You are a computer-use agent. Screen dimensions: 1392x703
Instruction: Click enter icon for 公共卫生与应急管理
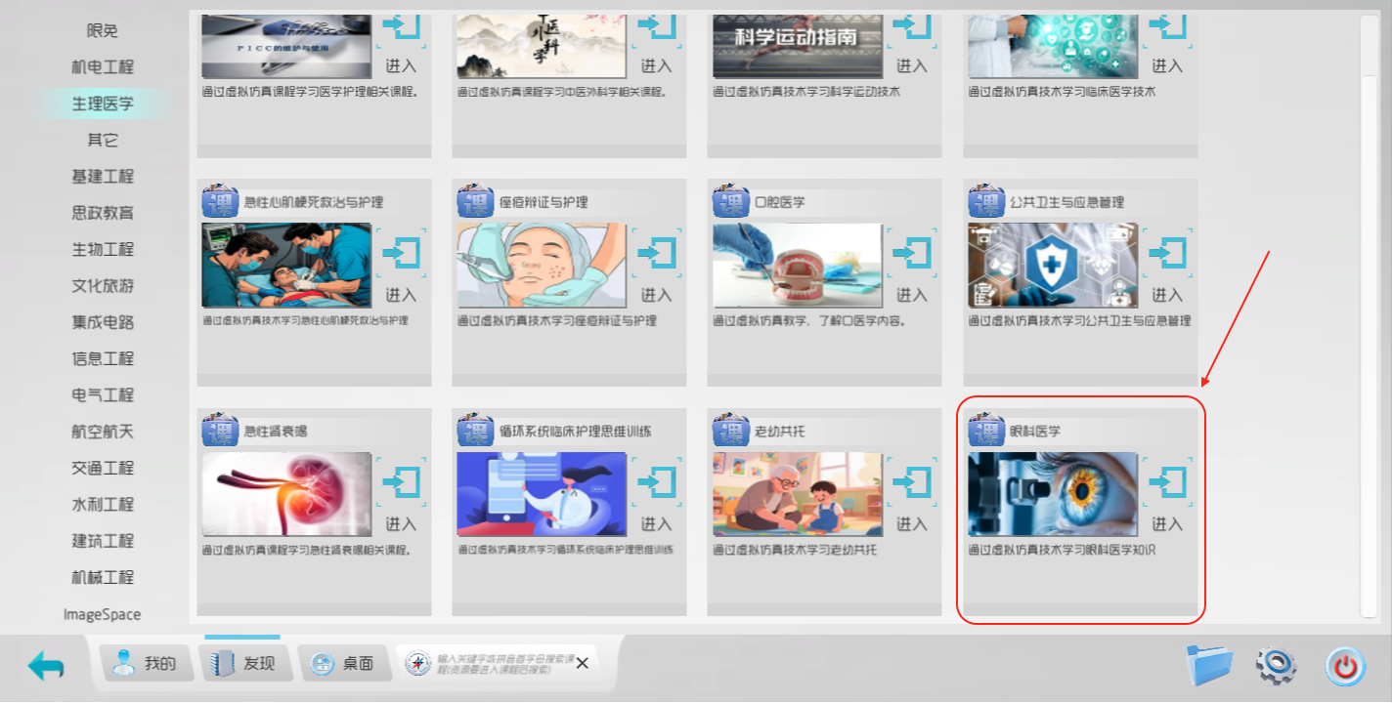(x=1166, y=253)
